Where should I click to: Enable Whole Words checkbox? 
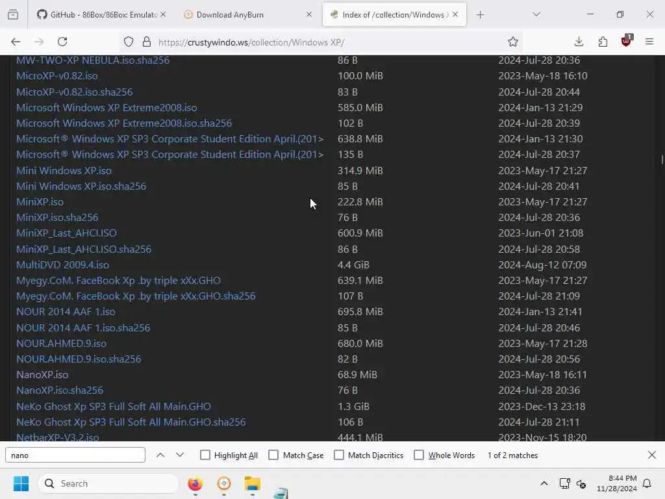point(419,455)
